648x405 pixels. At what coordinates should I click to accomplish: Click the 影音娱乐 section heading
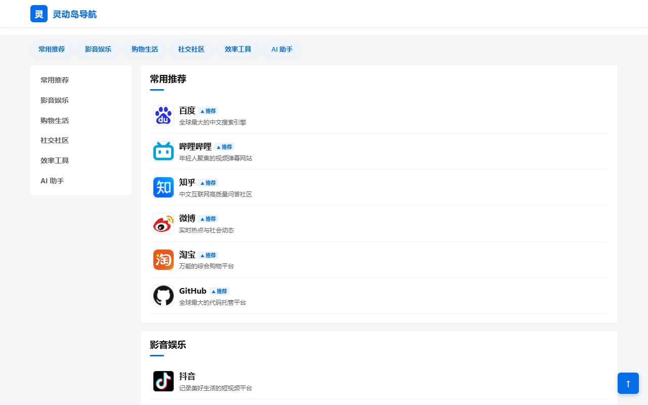pyautogui.click(x=168, y=345)
